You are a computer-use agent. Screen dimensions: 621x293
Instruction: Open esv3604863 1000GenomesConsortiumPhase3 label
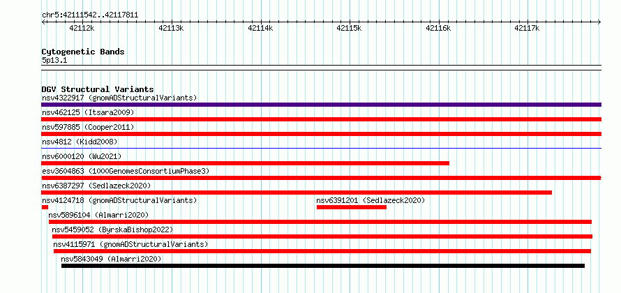[x=126, y=171]
